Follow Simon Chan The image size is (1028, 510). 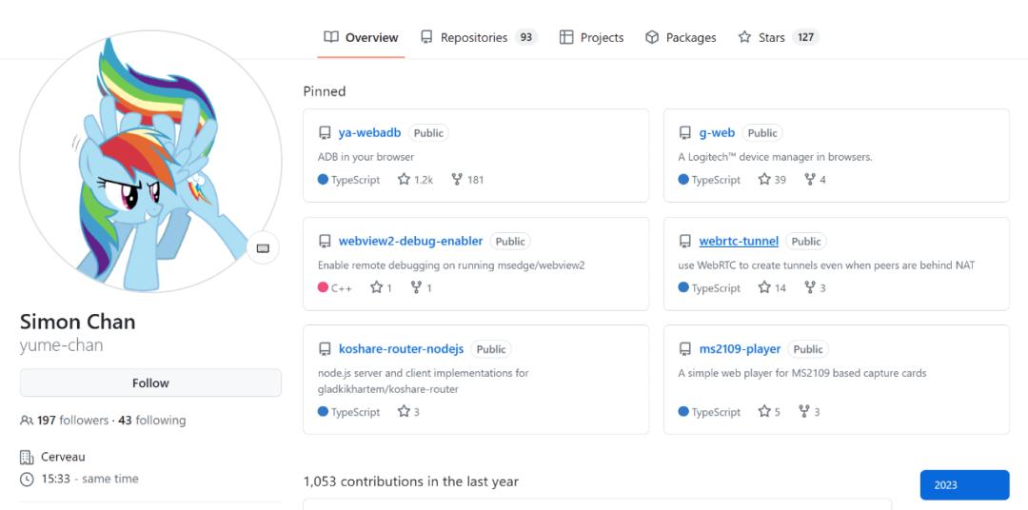150,383
